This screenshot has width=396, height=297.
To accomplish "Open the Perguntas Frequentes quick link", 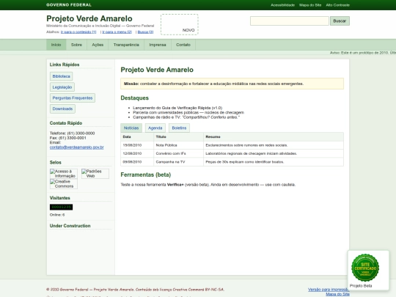I will [73, 98].
